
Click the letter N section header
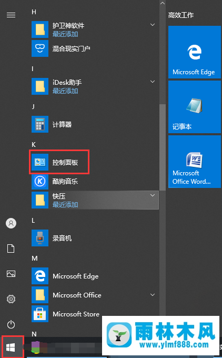pyautogui.click(x=34, y=334)
